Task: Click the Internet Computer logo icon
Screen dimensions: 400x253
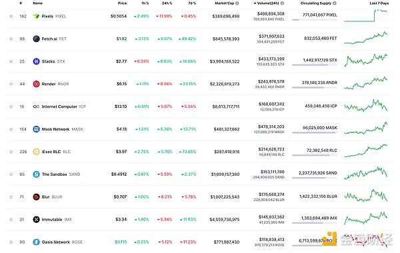Action: pos(36,107)
